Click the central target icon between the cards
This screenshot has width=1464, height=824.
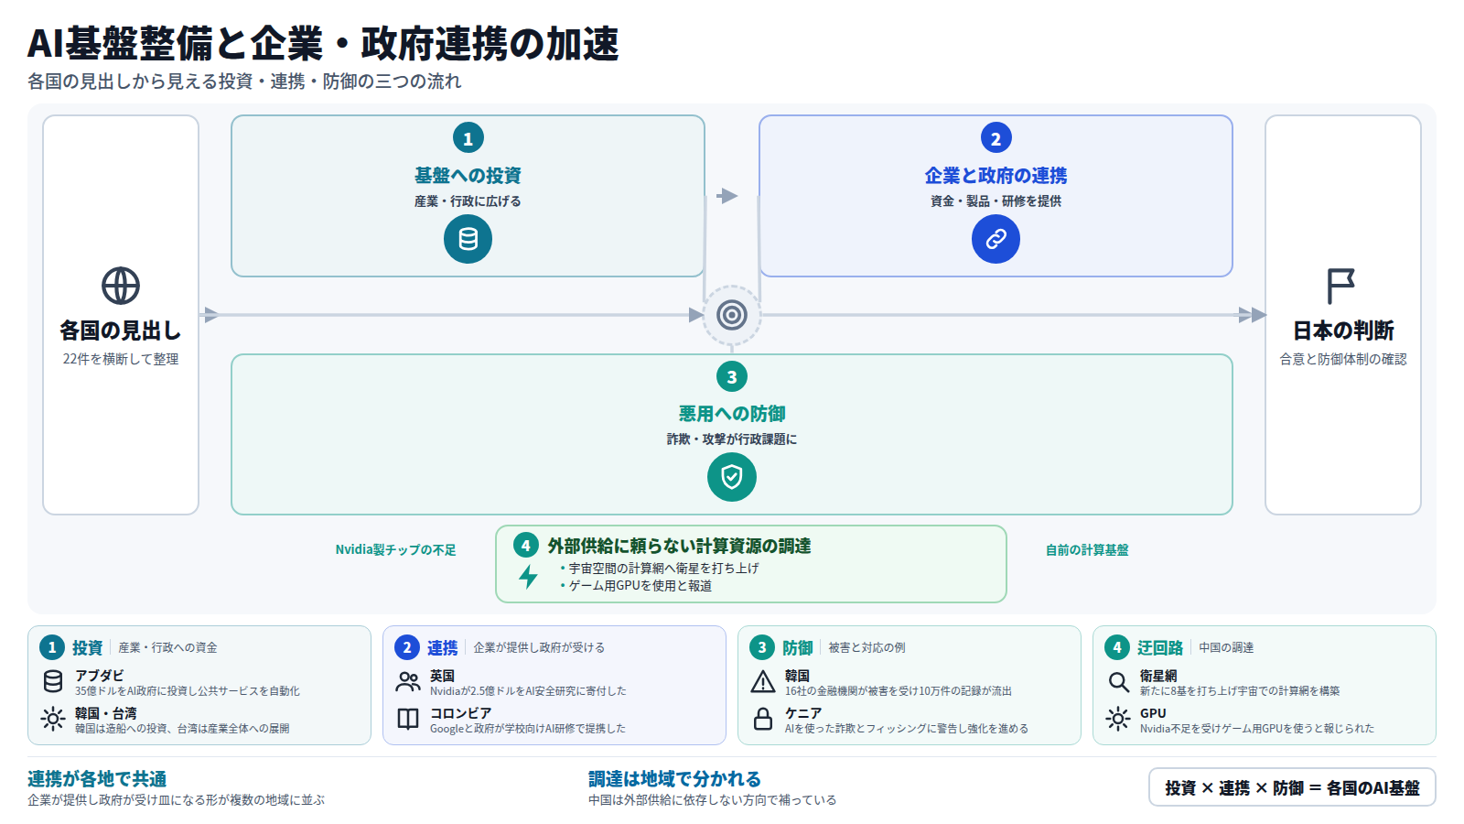coord(732,315)
